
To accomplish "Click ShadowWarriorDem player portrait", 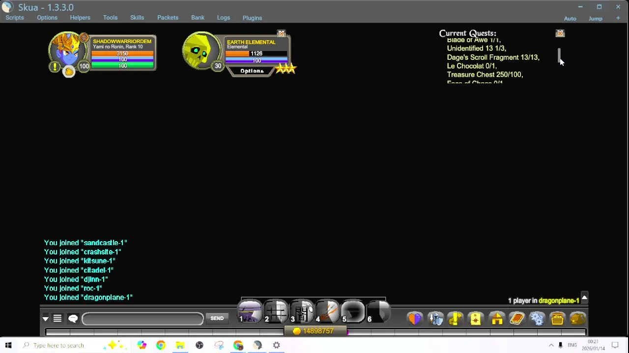I will (x=67, y=50).
